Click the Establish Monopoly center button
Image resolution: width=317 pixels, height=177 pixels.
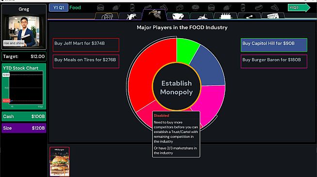click(x=176, y=87)
